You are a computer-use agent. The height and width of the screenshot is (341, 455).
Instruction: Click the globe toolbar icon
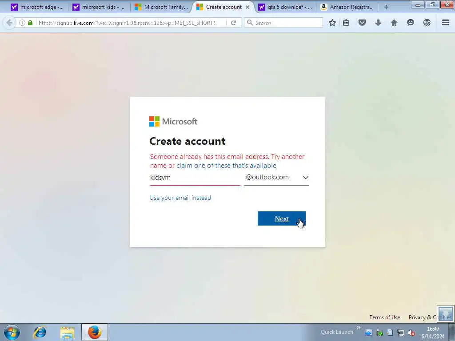click(427, 23)
